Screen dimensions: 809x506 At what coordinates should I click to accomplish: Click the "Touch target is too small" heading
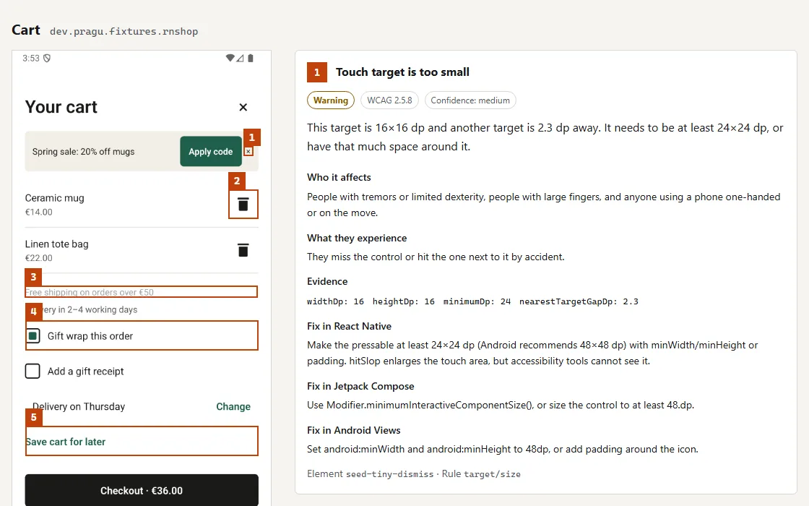pos(402,72)
